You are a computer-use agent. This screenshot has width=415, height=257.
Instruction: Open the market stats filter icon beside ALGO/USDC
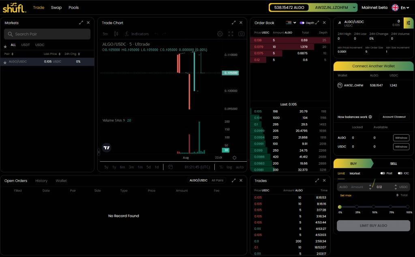pos(409,23)
